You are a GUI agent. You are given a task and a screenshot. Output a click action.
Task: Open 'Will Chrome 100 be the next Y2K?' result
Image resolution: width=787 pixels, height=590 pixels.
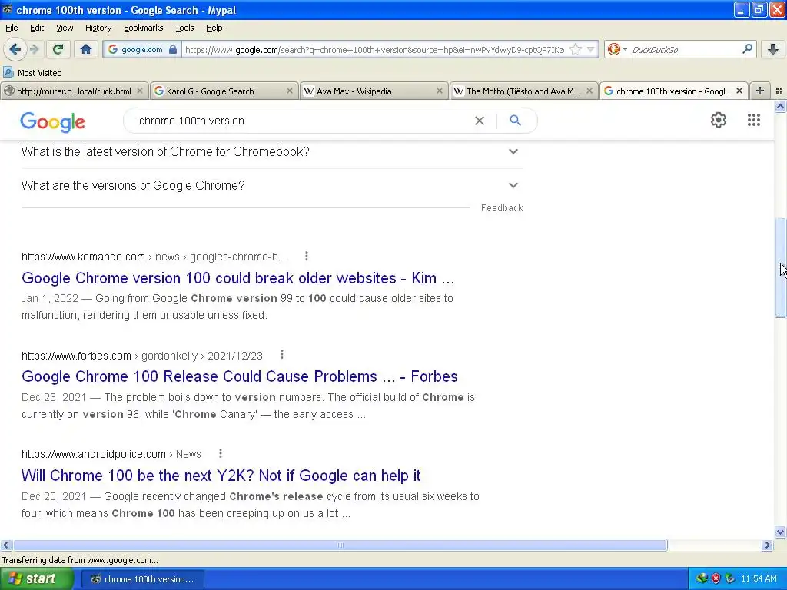pyautogui.click(x=221, y=475)
